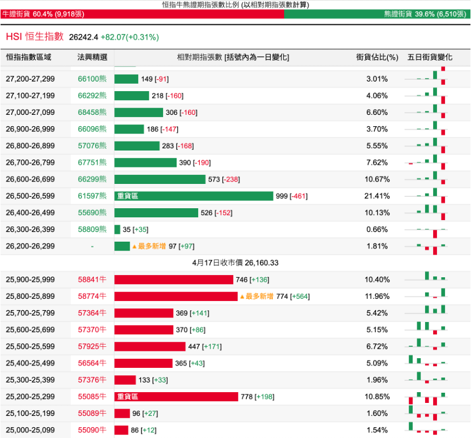
Task: Click the green 熊證街貨 39.6% ratio segment
Action: pyautogui.click(x=377, y=14)
